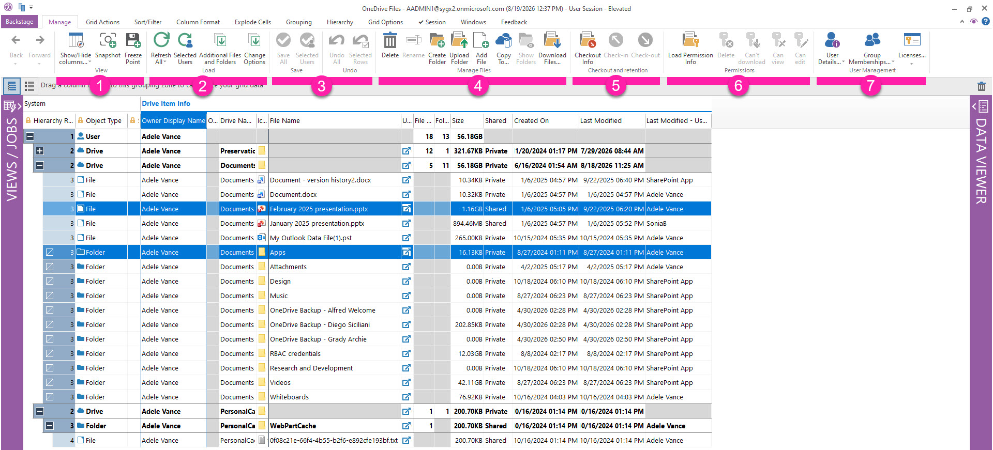Click the Freeze Point icon

click(133, 40)
